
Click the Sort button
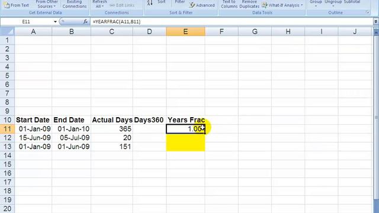coord(161,2)
